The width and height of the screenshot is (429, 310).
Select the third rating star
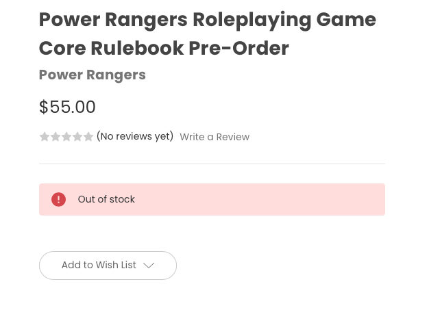point(66,137)
